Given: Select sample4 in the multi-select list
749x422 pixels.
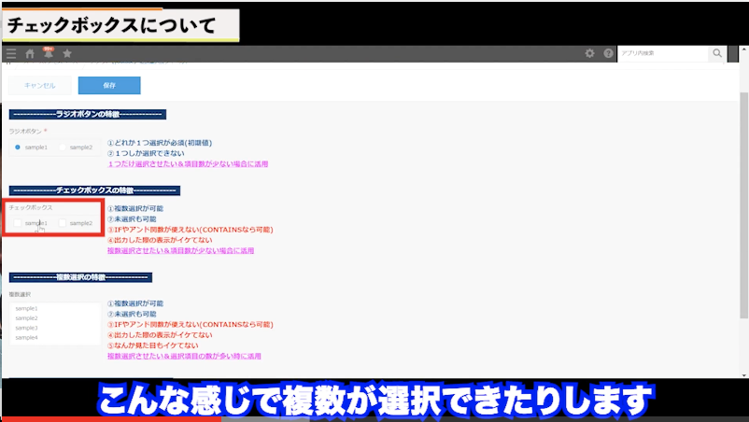Looking at the screenshot, I should (x=26, y=337).
